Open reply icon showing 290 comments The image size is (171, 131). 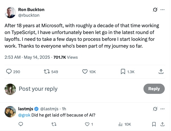tap(9, 72)
